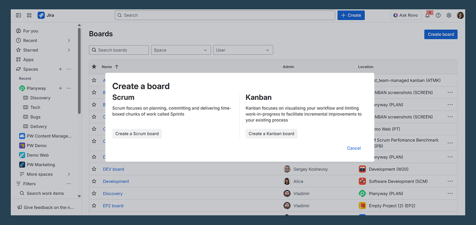The width and height of the screenshot is (476, 225).
Task: Expand the Recent menu chevron
Action: pos(69,40)
